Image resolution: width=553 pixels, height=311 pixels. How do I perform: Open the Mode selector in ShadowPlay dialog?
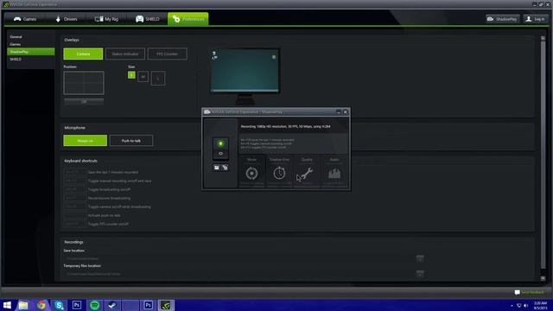251,171
